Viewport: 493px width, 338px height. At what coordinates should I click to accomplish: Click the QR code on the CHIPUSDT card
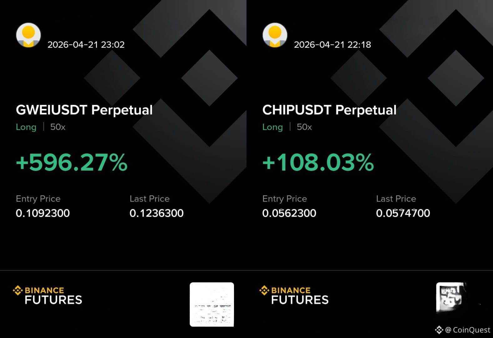(x=451, y=298)
